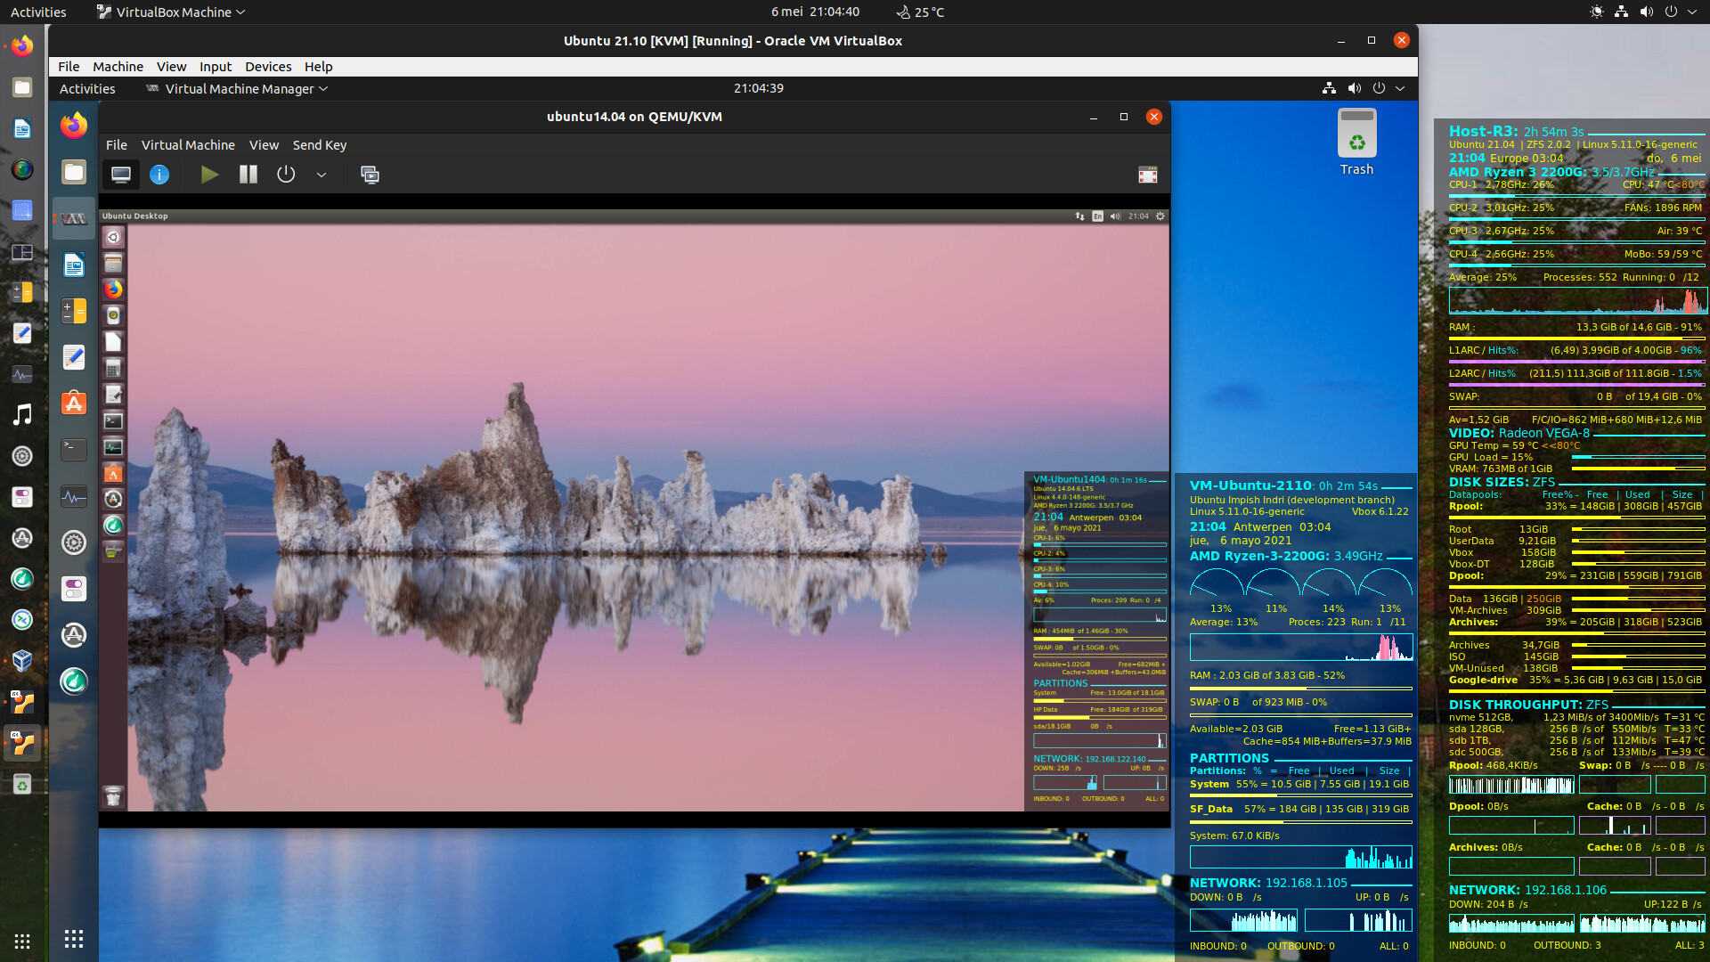The width and height of the screenshot is (1710, 962).
Task: Open VirtualBox window's File menu
Action: tap(69, 67)
